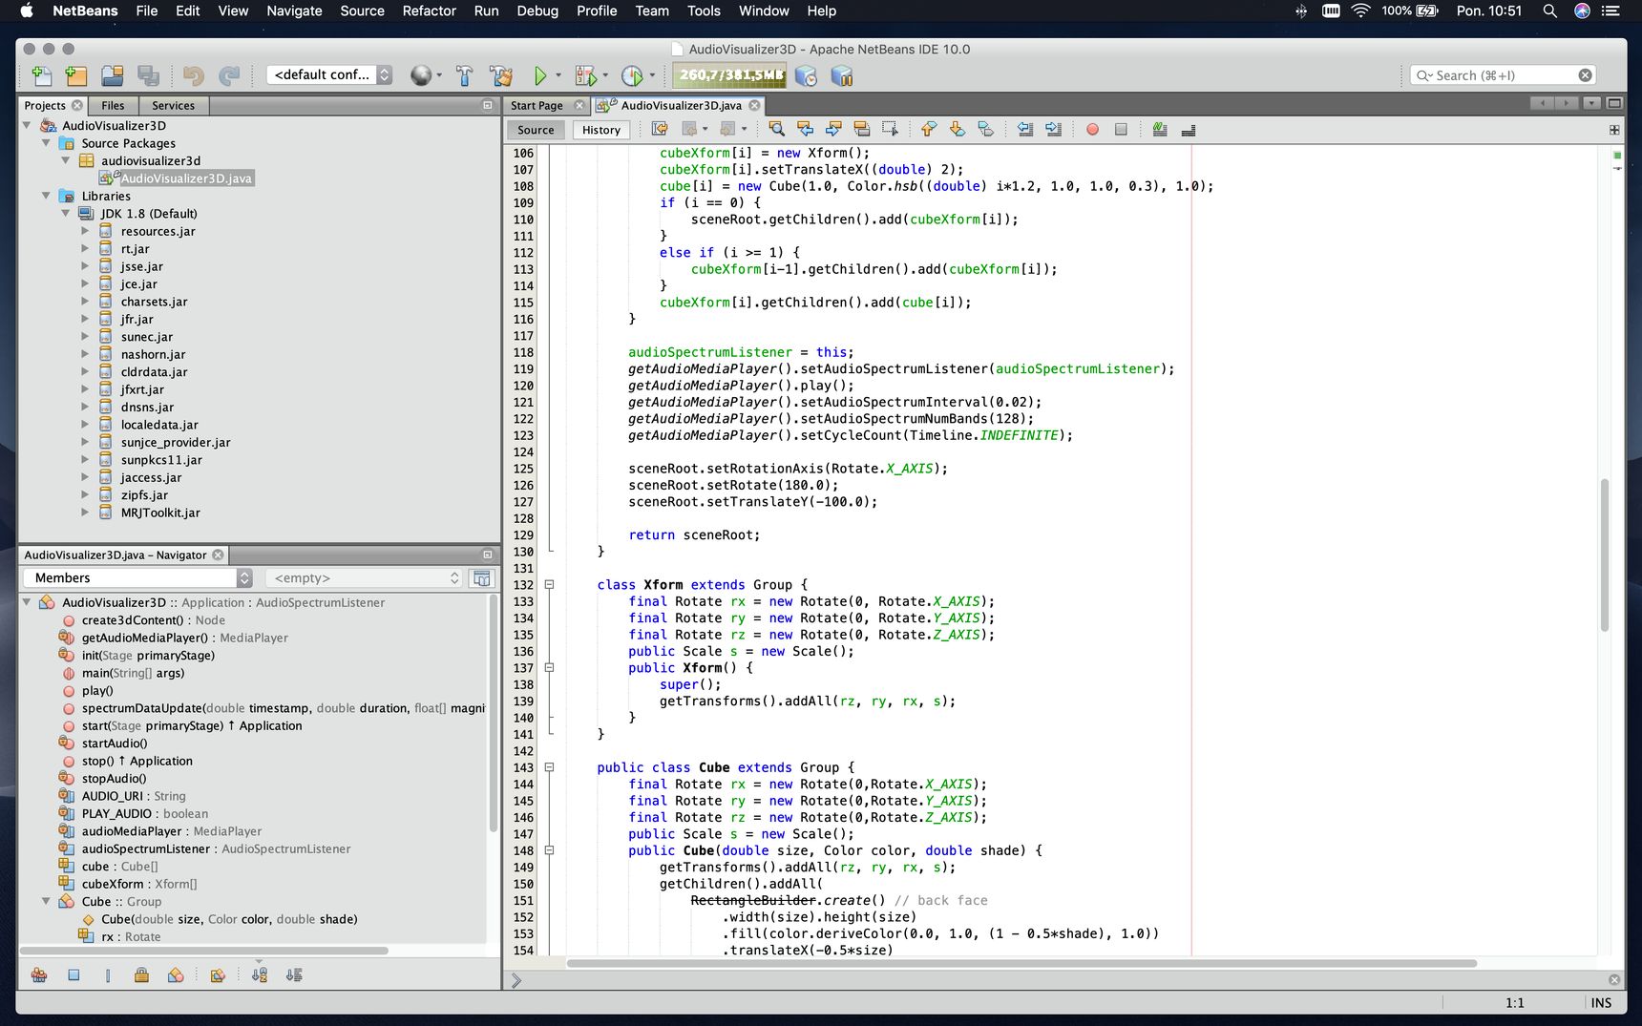Open the Refactor menu
The width and height of the screenshot is (1642, 1026).
point(429,10)
